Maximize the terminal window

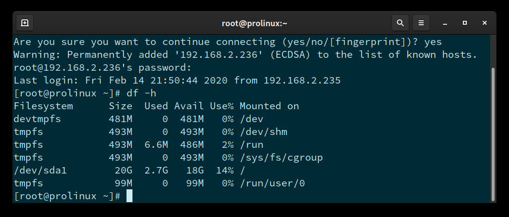tap(465, 23)
